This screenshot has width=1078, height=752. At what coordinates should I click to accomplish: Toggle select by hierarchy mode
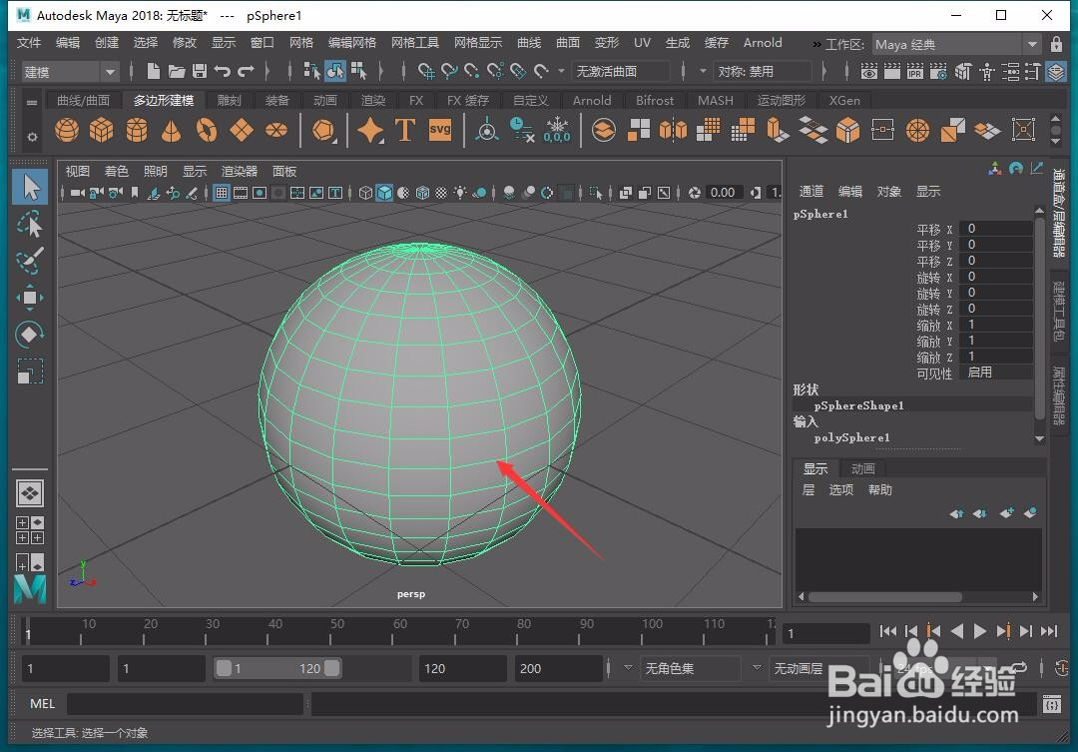[x=311, y=71]
